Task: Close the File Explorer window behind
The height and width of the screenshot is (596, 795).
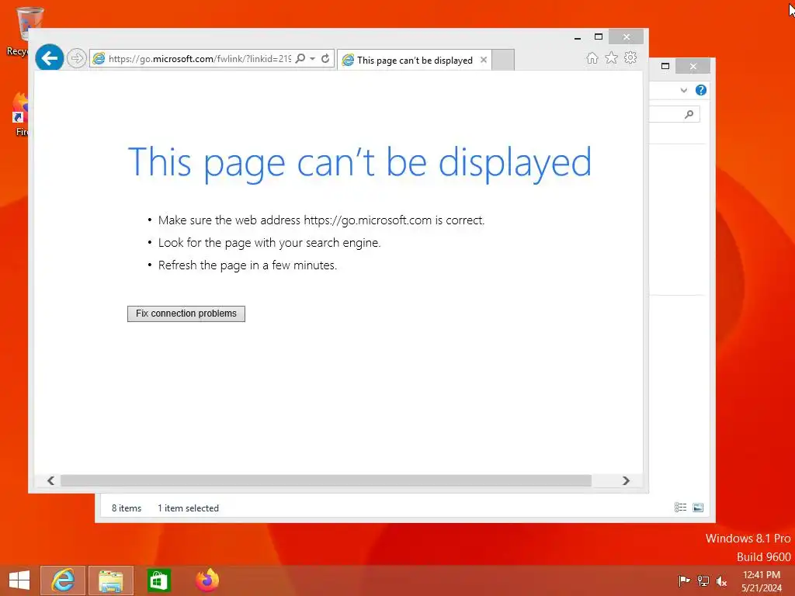Action: pyautogui.click(x=693, y=66)
